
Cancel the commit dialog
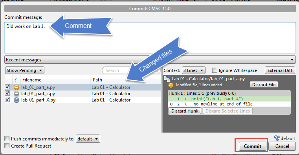tap(282, 146)
